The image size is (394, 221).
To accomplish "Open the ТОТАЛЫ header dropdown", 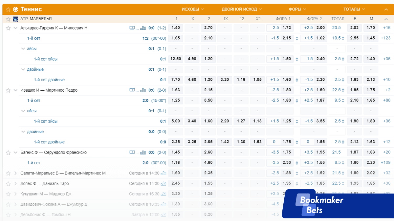I will tap(354, 9).
